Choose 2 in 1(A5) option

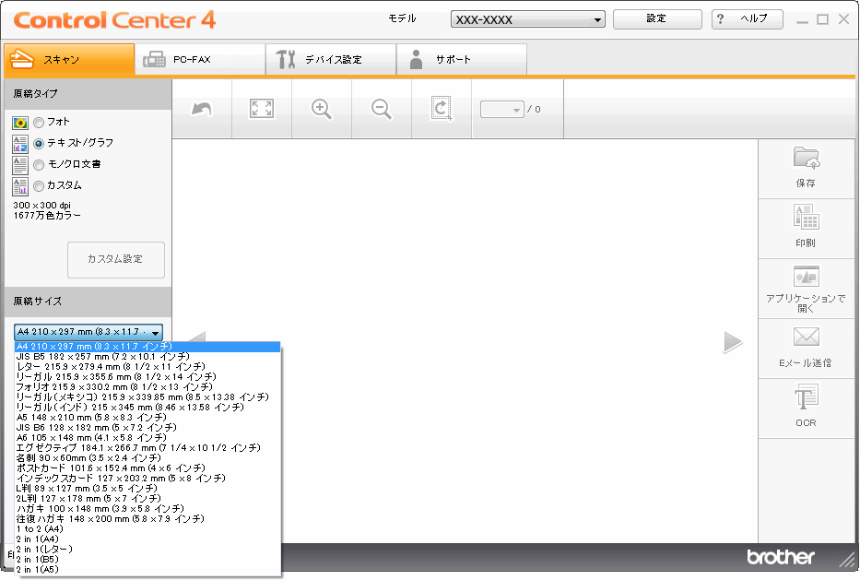[147, 570]
